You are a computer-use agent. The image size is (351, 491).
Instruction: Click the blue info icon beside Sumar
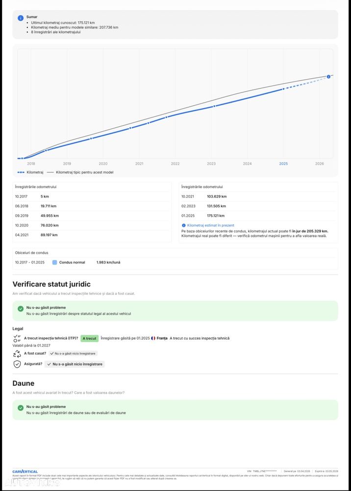[x=21, y=18]
